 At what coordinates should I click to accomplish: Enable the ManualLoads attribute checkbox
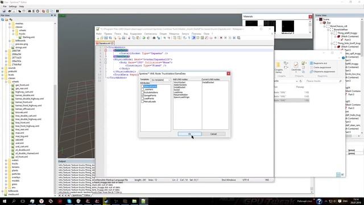pos(143,101)
